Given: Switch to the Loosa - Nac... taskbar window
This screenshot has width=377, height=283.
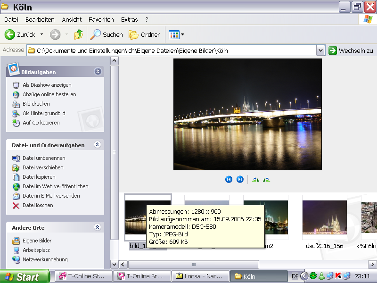Looking at the screenshot, I should coord(201,276).
